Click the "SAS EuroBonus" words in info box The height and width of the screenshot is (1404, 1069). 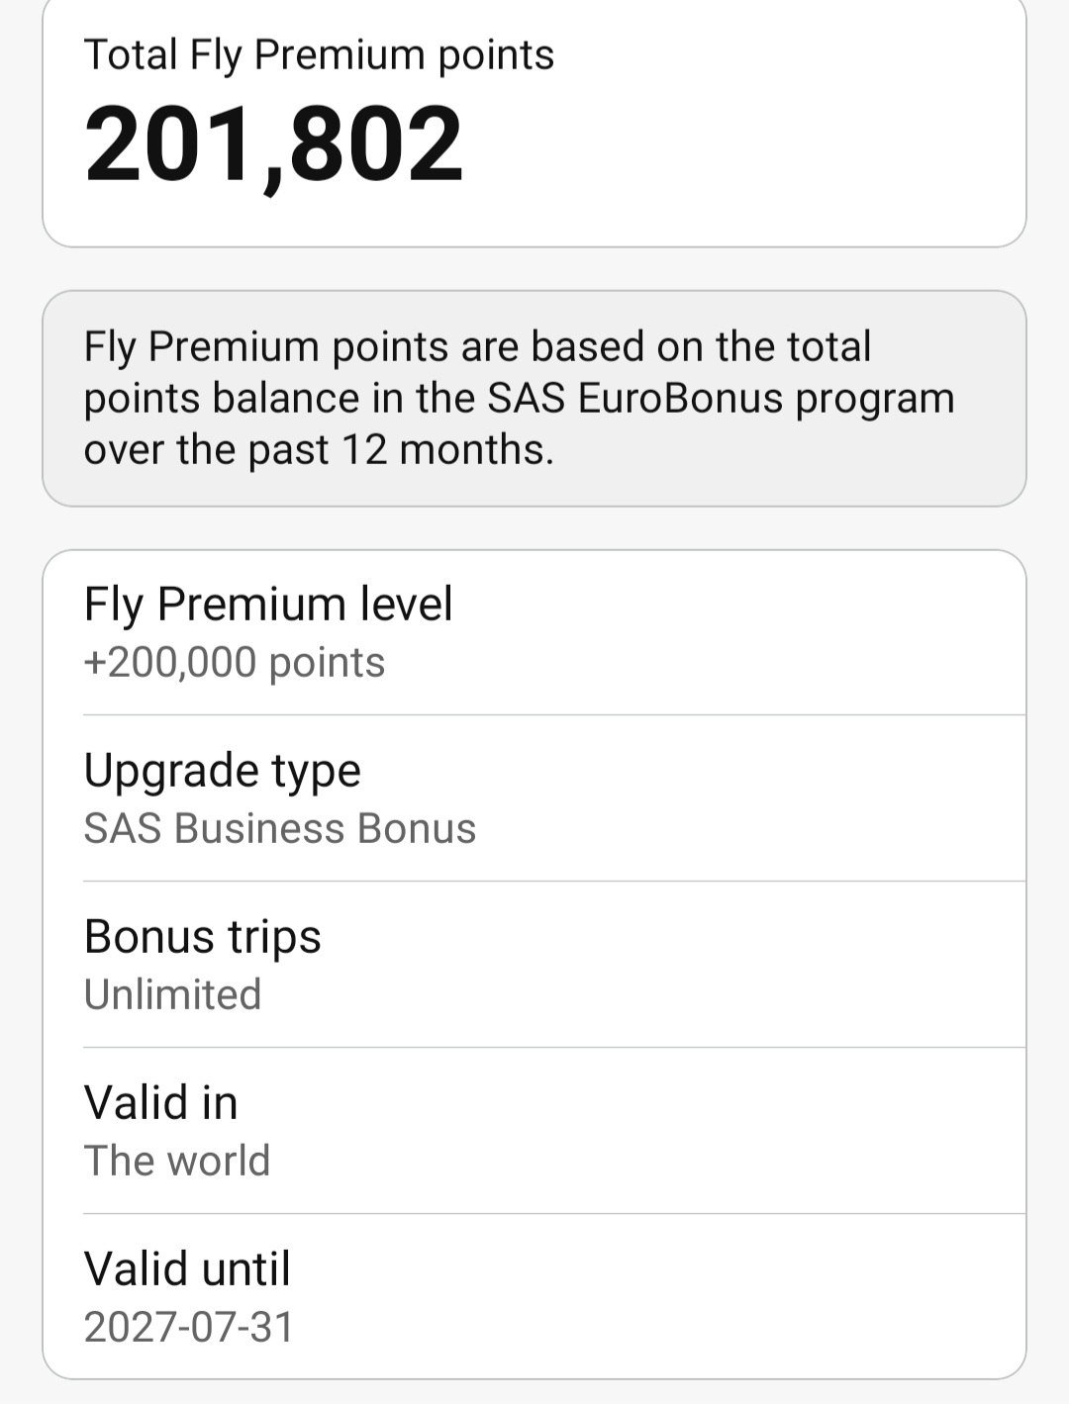[636, 398]
